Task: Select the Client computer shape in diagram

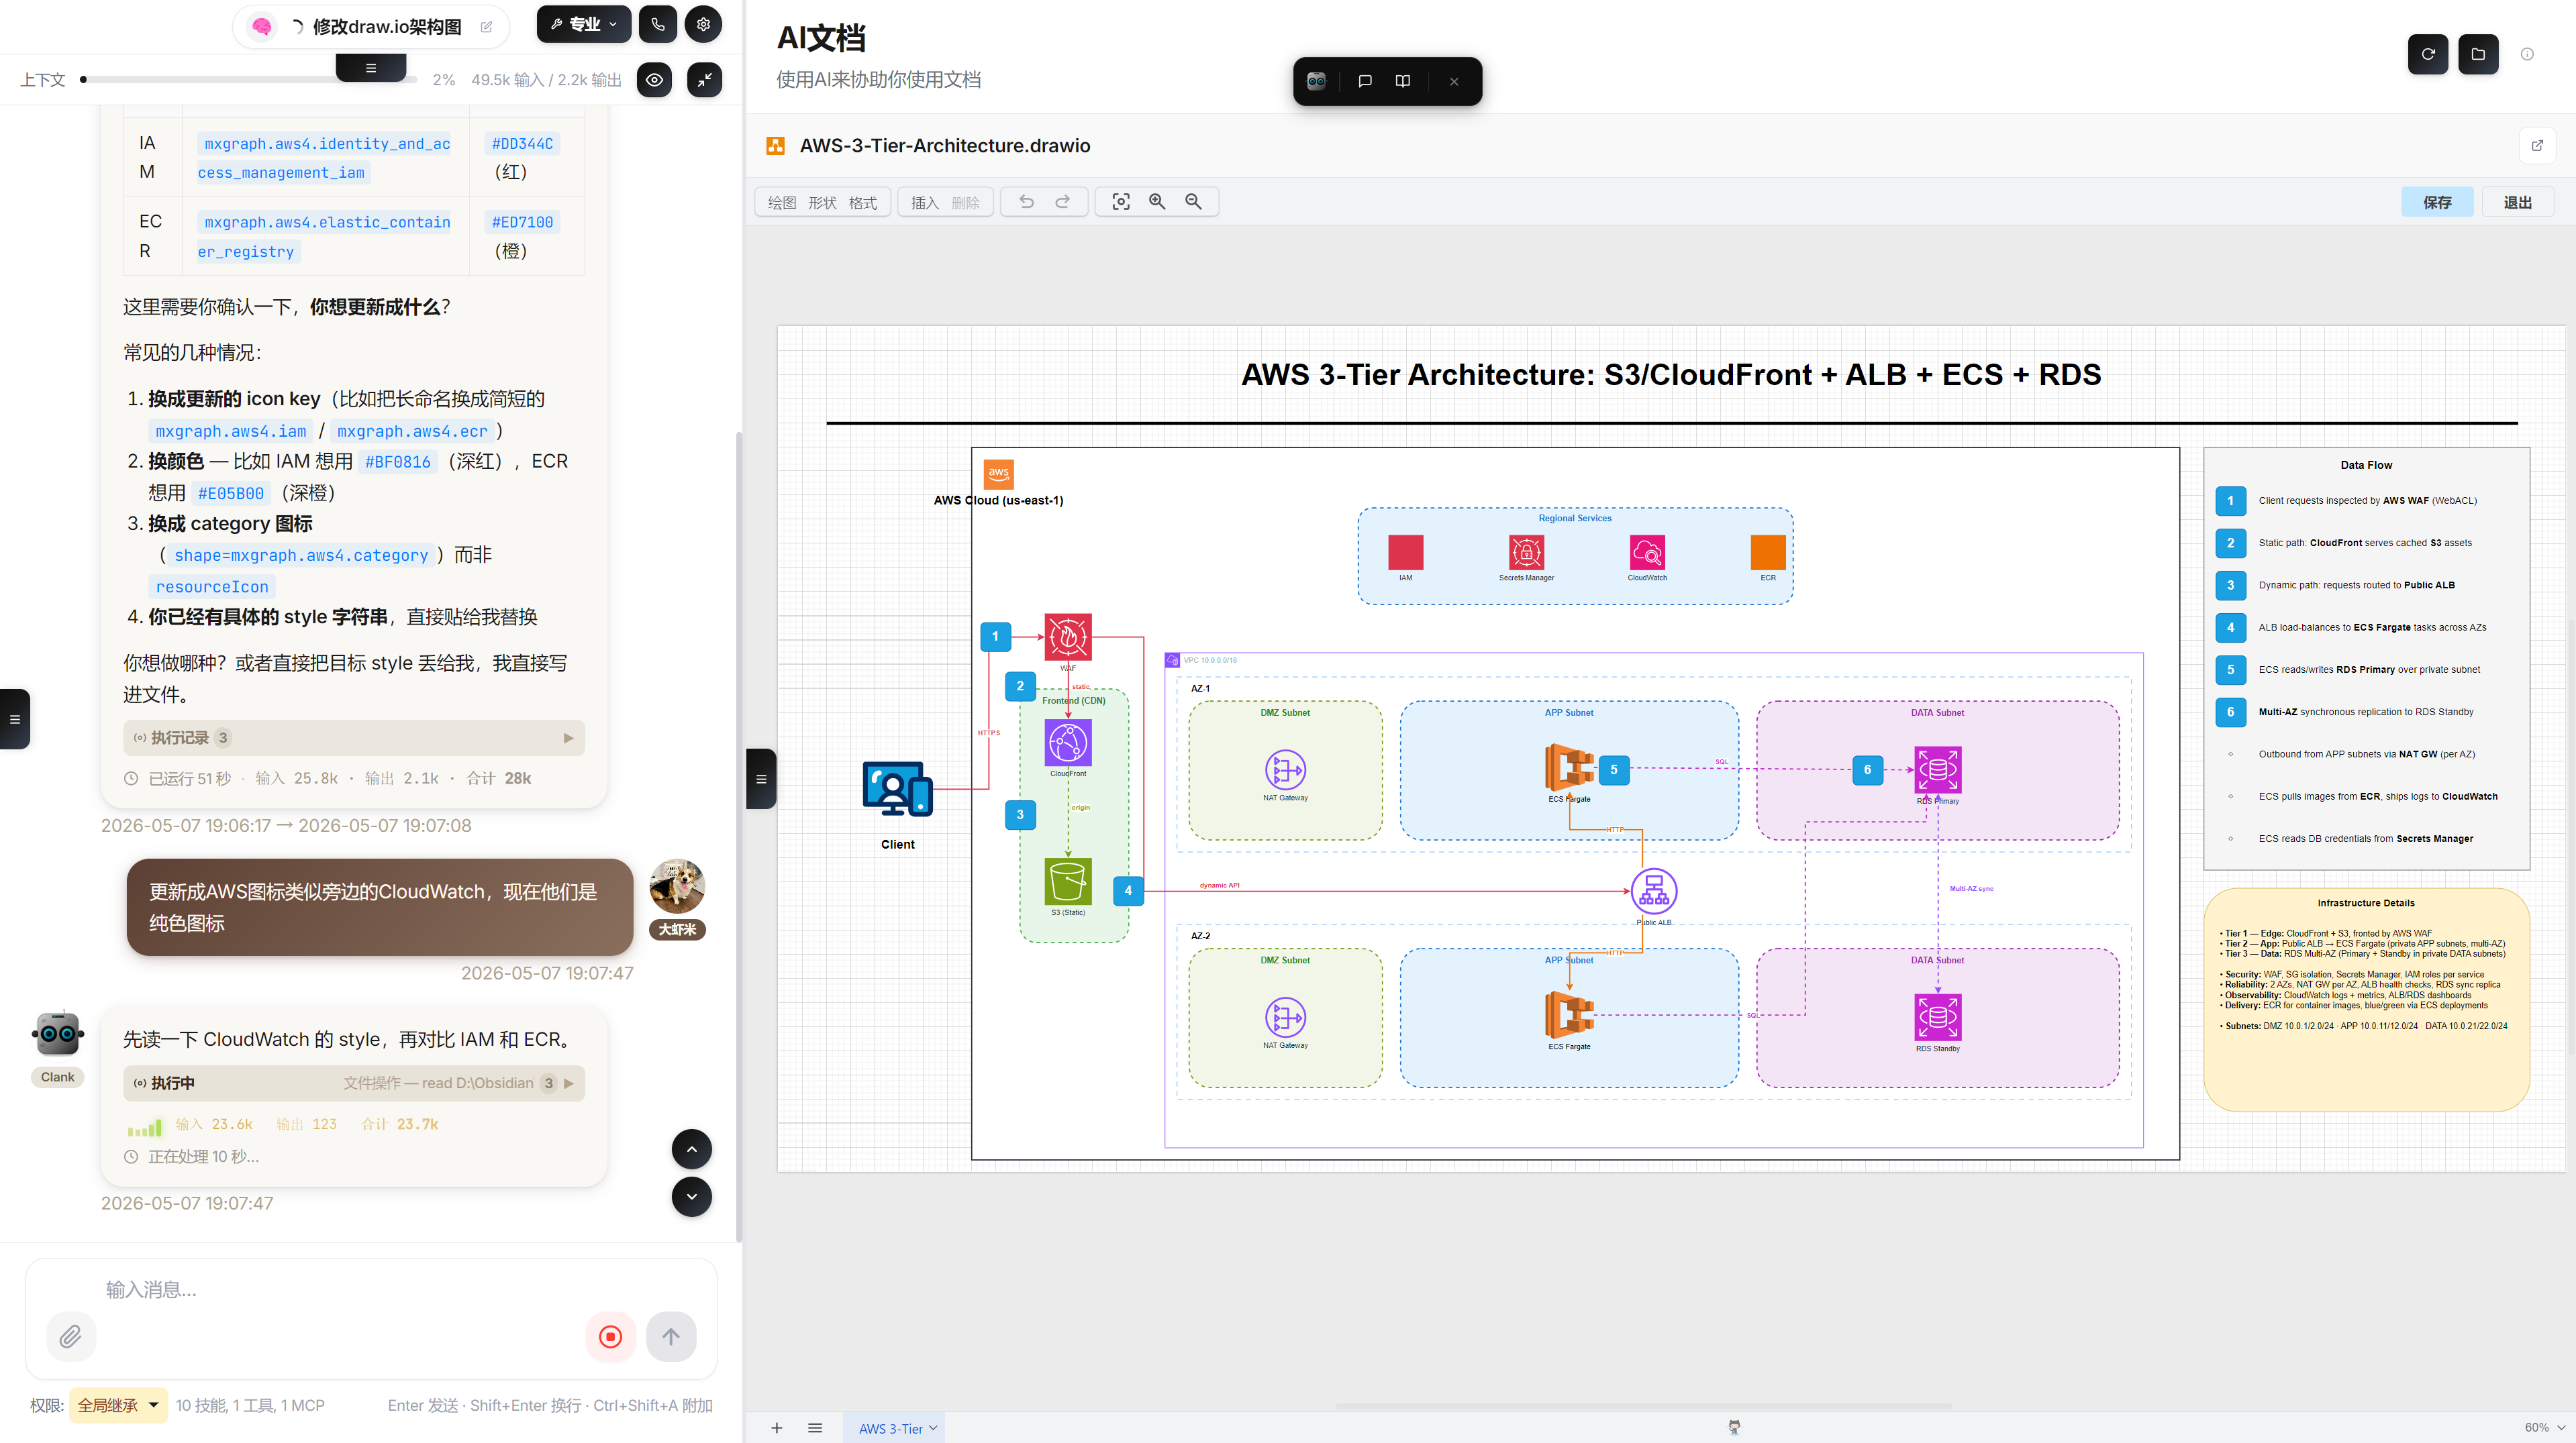Action: [898, 790]
